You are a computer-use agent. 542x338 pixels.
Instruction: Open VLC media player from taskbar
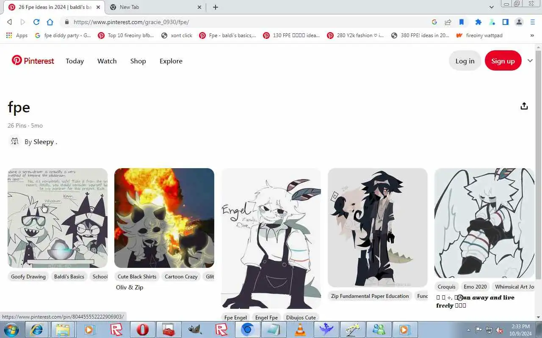point(300,330)
